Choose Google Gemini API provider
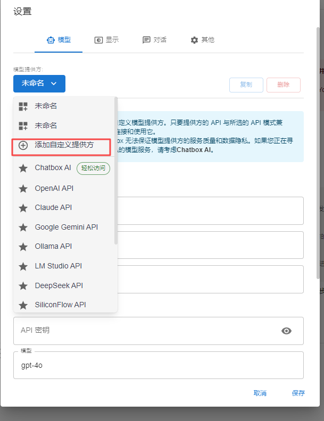 (x=64, y=228)
